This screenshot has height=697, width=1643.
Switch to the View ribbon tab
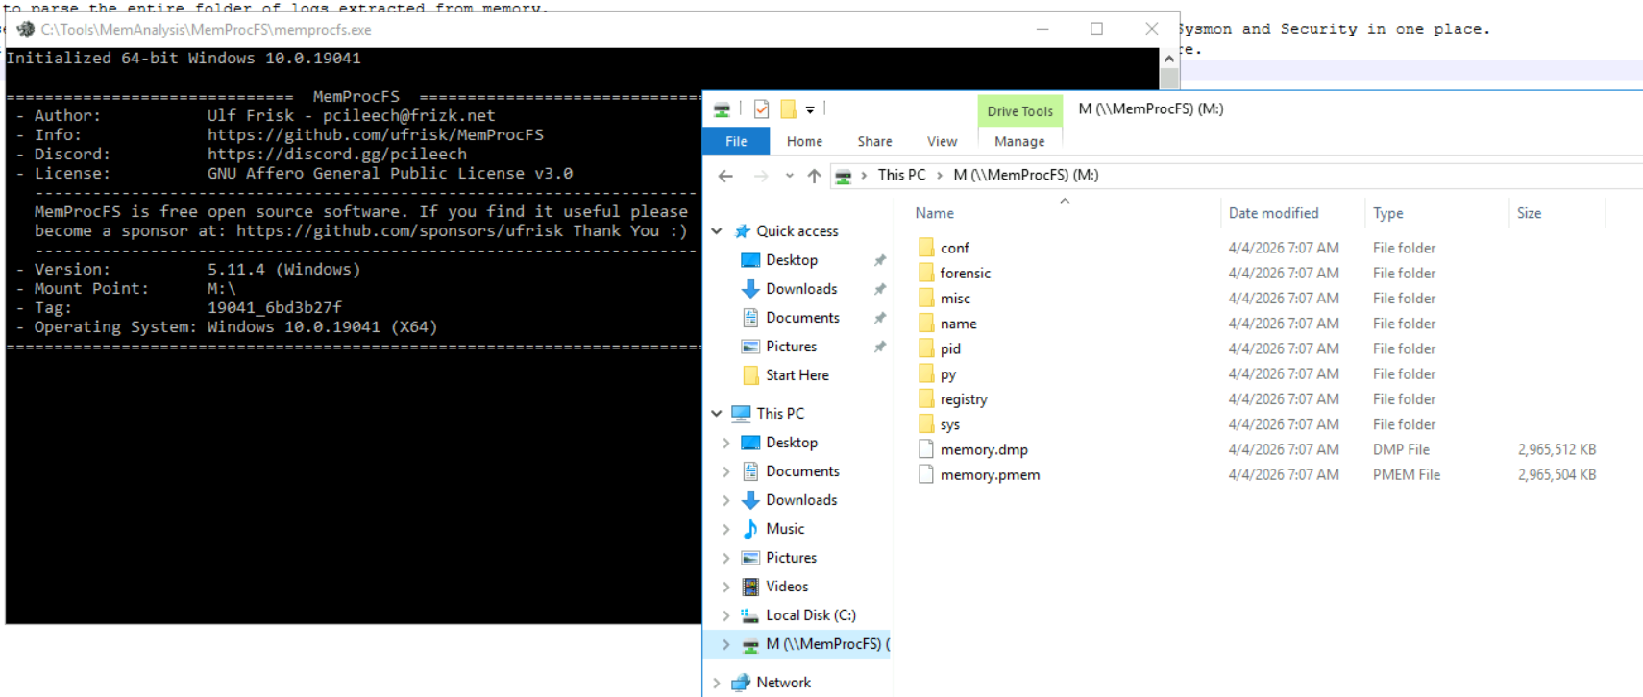click(x=942, y=141)
